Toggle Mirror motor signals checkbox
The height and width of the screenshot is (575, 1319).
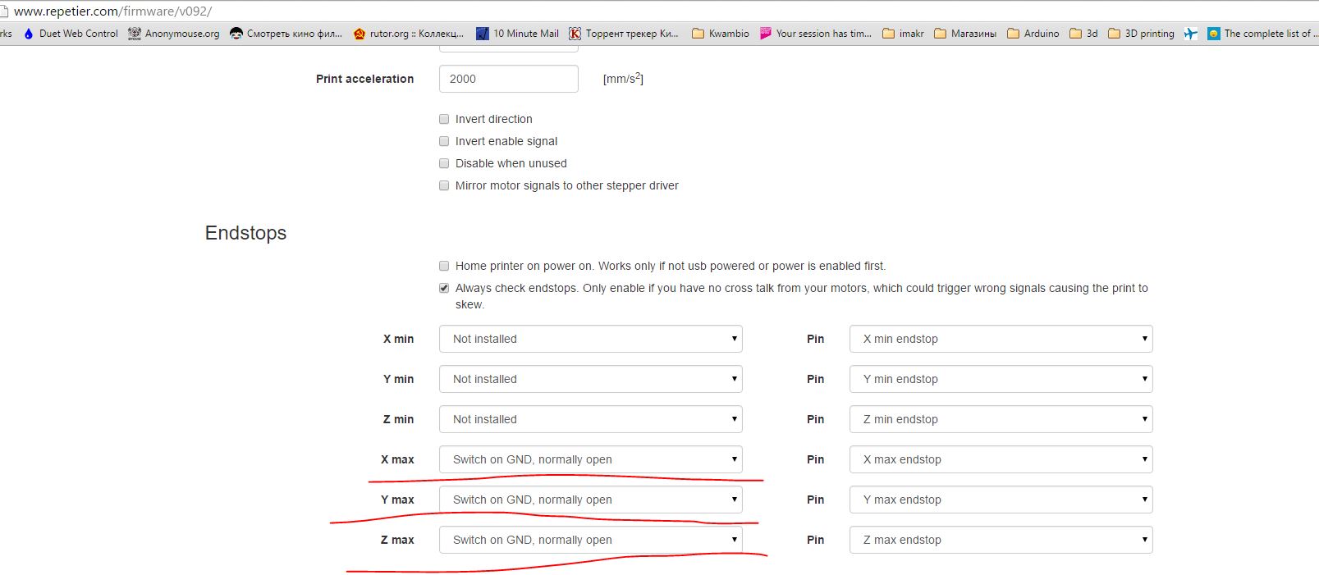tap(444, 185)
